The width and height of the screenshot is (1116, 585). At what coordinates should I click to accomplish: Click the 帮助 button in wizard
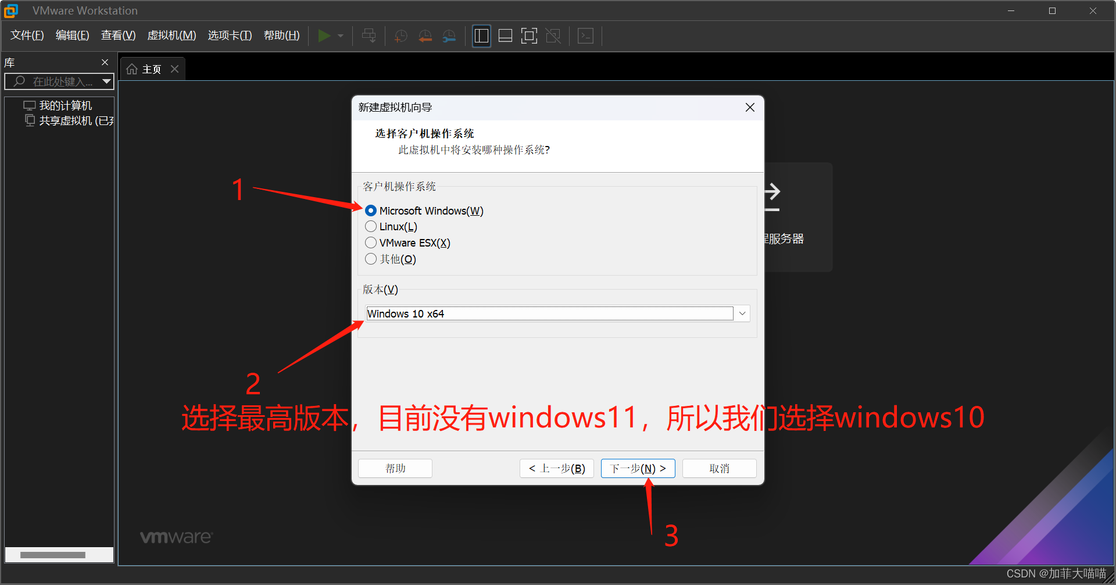pyautogui.click(x=395, y=468)
